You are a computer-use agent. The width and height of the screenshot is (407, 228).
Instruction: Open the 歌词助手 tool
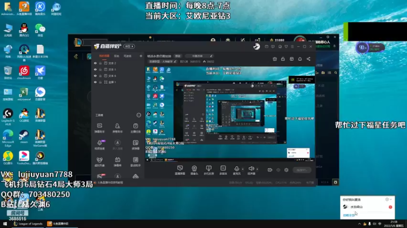(x=135, y=162)
